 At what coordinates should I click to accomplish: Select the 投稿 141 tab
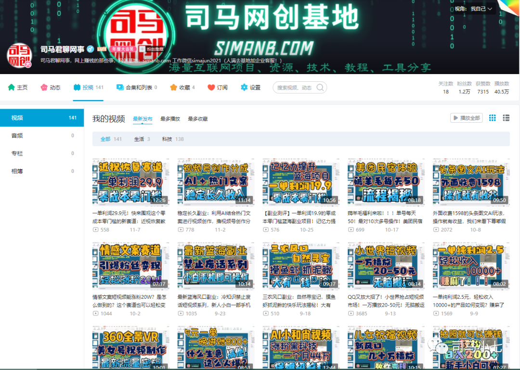coord(88,88)
